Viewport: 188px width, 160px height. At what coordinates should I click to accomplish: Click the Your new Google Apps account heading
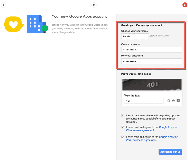click(79, 16)
